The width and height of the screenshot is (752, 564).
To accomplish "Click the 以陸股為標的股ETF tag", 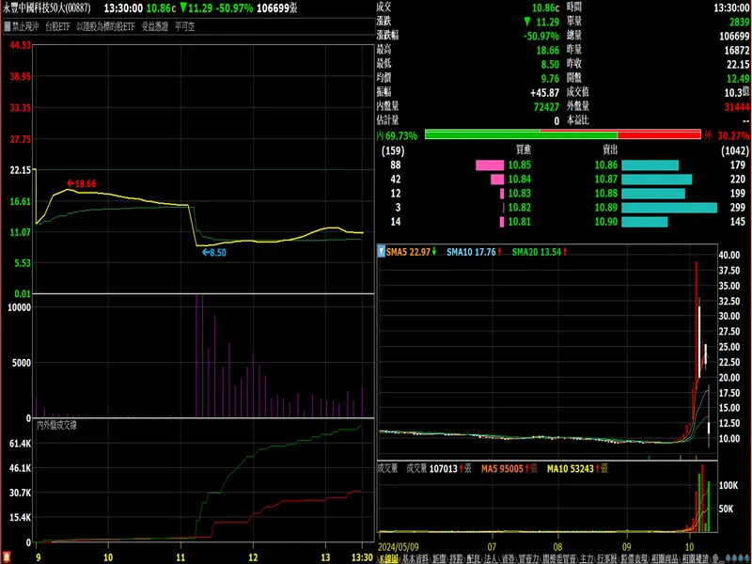I will click(x=105, y=27).
